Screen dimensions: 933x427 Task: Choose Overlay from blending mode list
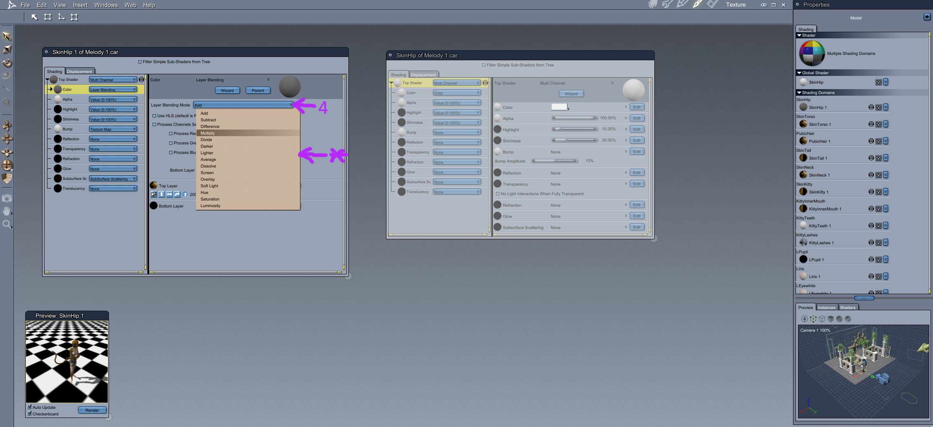(248, 179)
